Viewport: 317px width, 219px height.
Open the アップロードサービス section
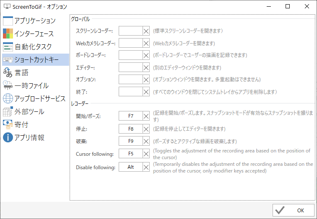tap(36, 98)
